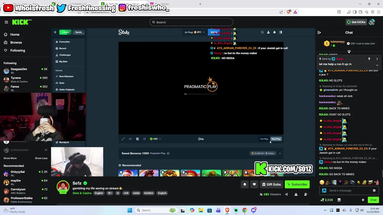The width and height of the screenshot is (383, 215).
Task: Open Dasgasd3m followed channel
Action: [25, 71]
